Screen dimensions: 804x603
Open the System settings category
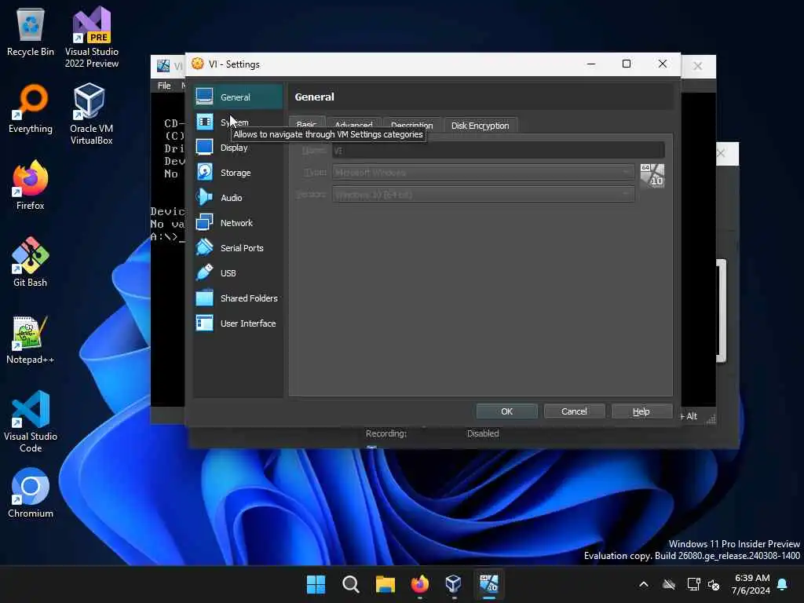238,122
